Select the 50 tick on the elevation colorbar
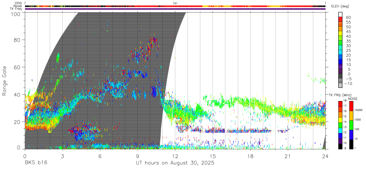The width and height of the screenshot is (366, 169). [x=348, y=27]
